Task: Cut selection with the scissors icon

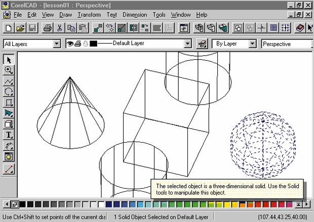Action: click(x=59, y=28)
